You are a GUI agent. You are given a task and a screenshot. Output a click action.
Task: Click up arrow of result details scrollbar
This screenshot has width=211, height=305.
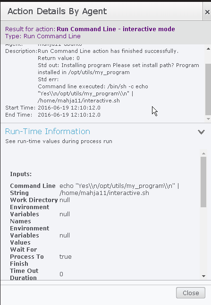point(208,49)
